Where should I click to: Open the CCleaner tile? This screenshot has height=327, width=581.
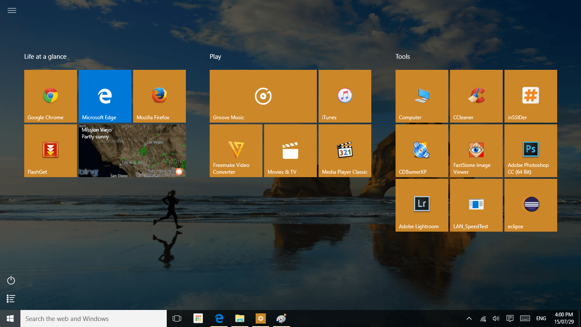click(x=476, y=96)
